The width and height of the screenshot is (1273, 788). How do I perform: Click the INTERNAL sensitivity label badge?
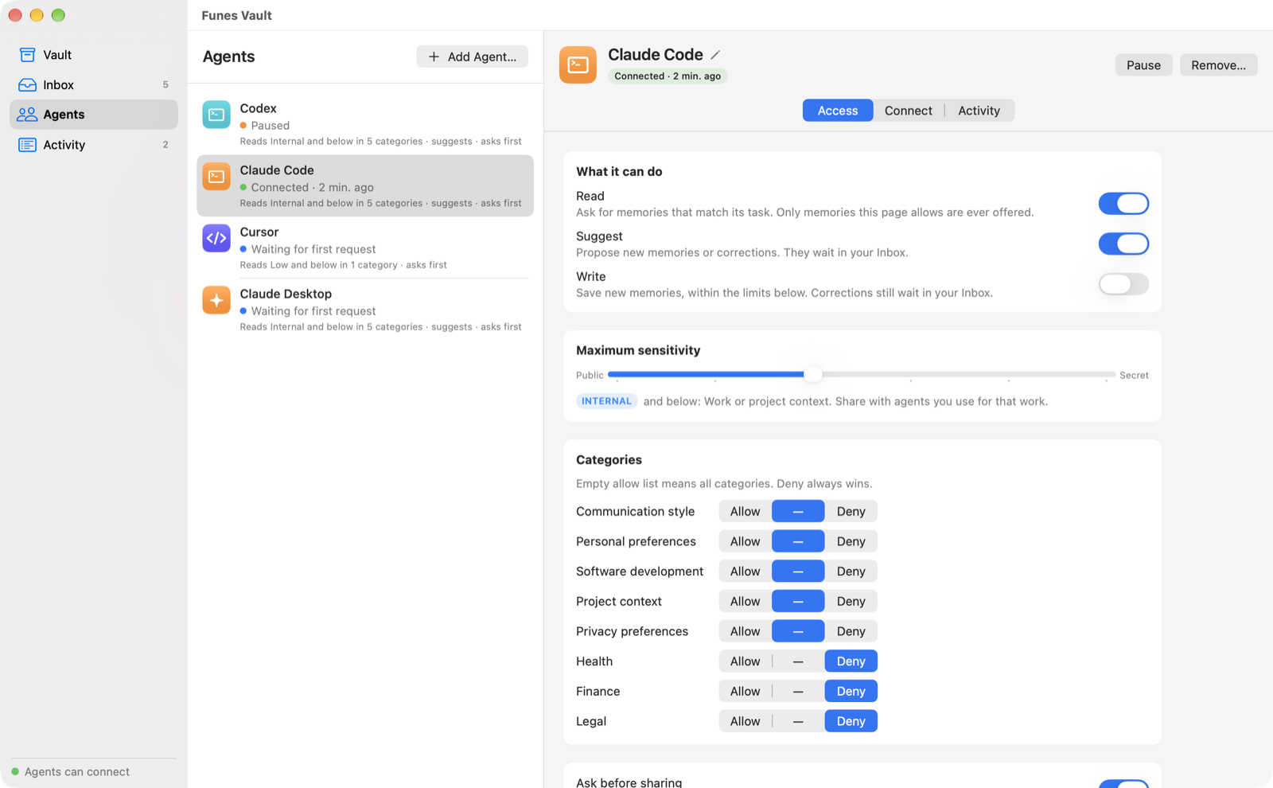(x=606, y=401)
